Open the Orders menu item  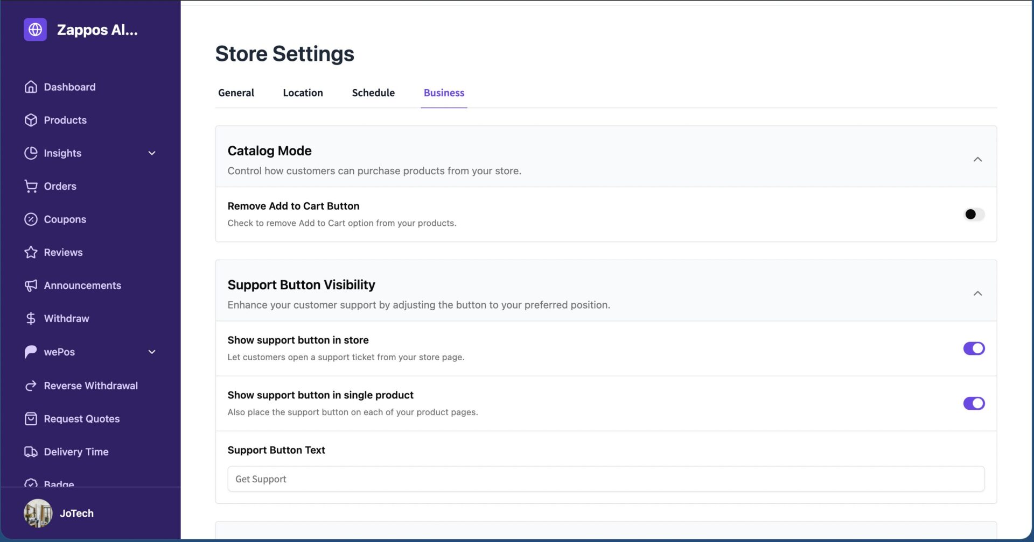point(60,186)
